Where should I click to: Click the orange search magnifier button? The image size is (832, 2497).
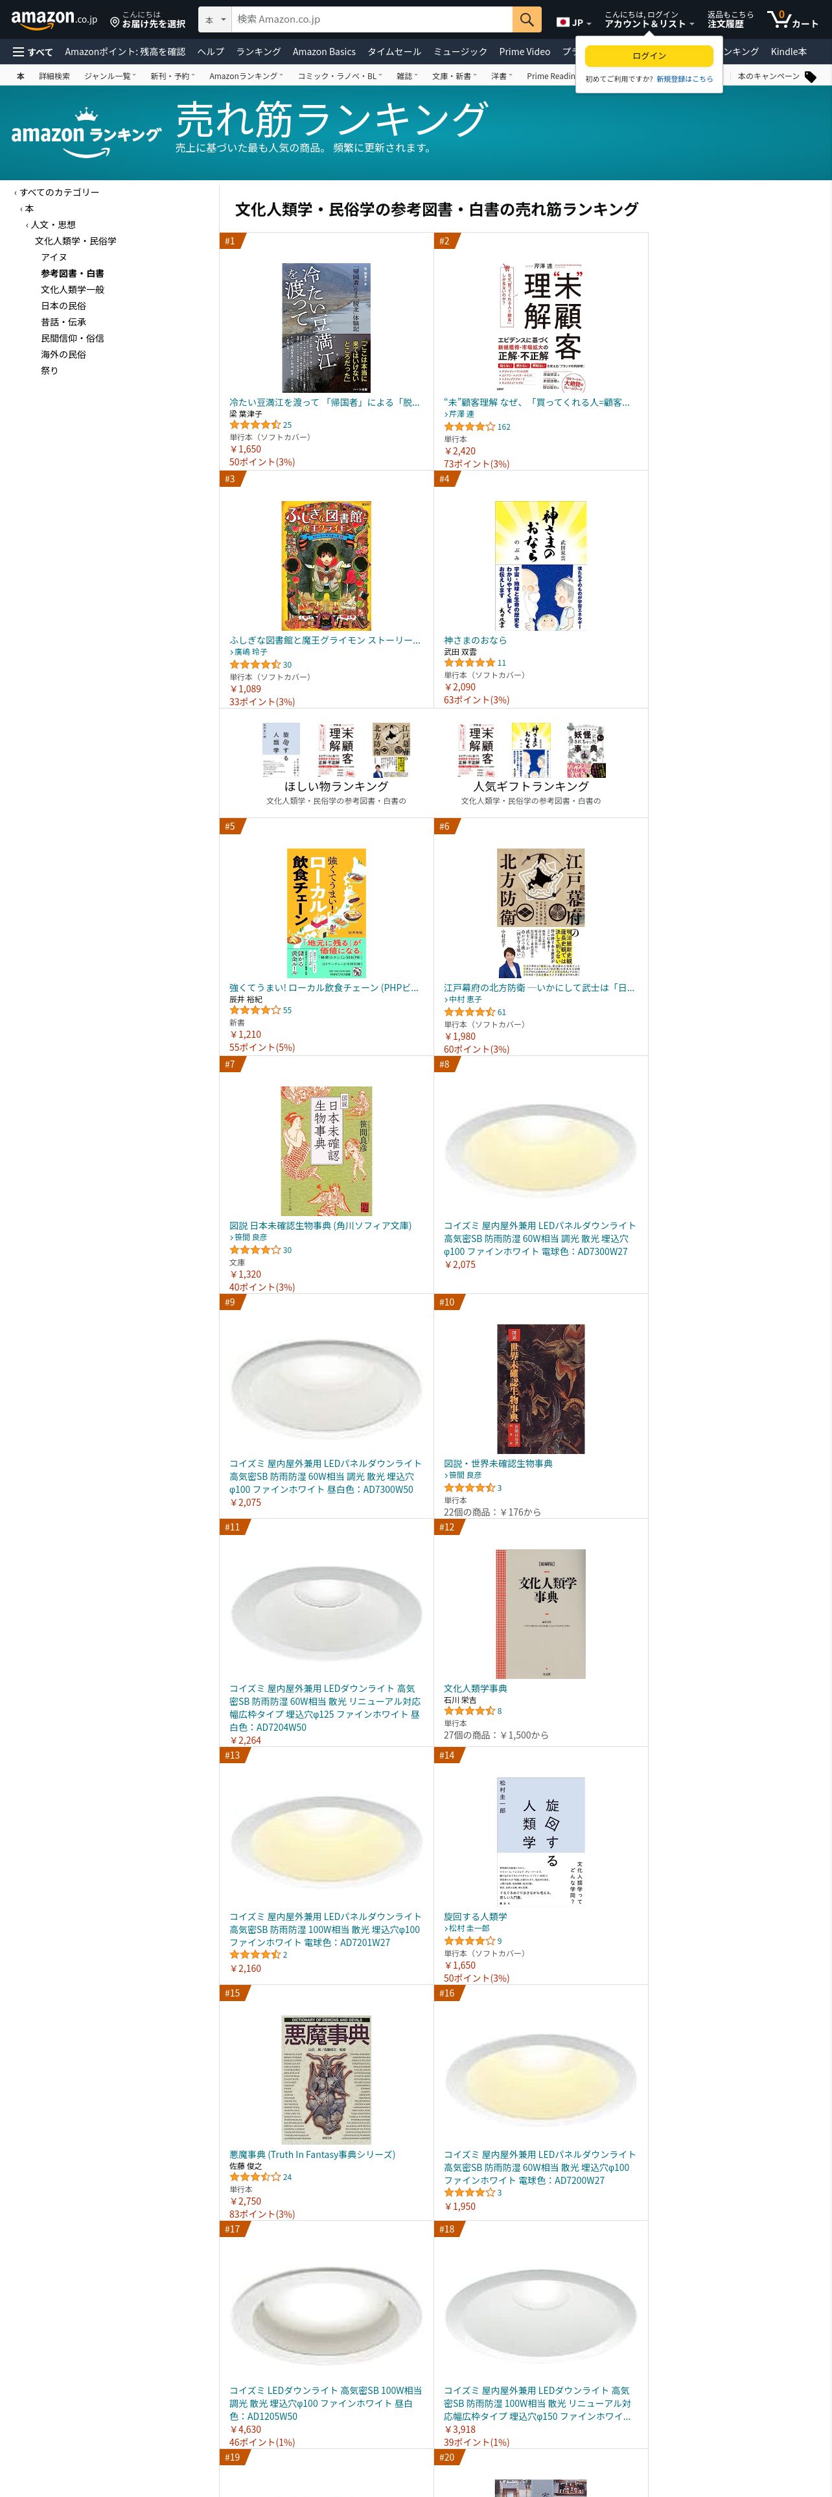point(526,19)
